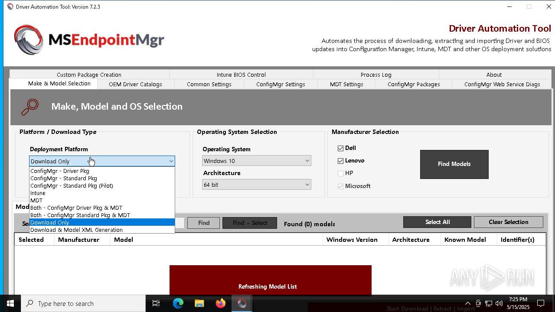Open the ConfigMgr Packages tab
Viewport: 555px width, 312px height.
pyautogui.click(x=414, y=84)
